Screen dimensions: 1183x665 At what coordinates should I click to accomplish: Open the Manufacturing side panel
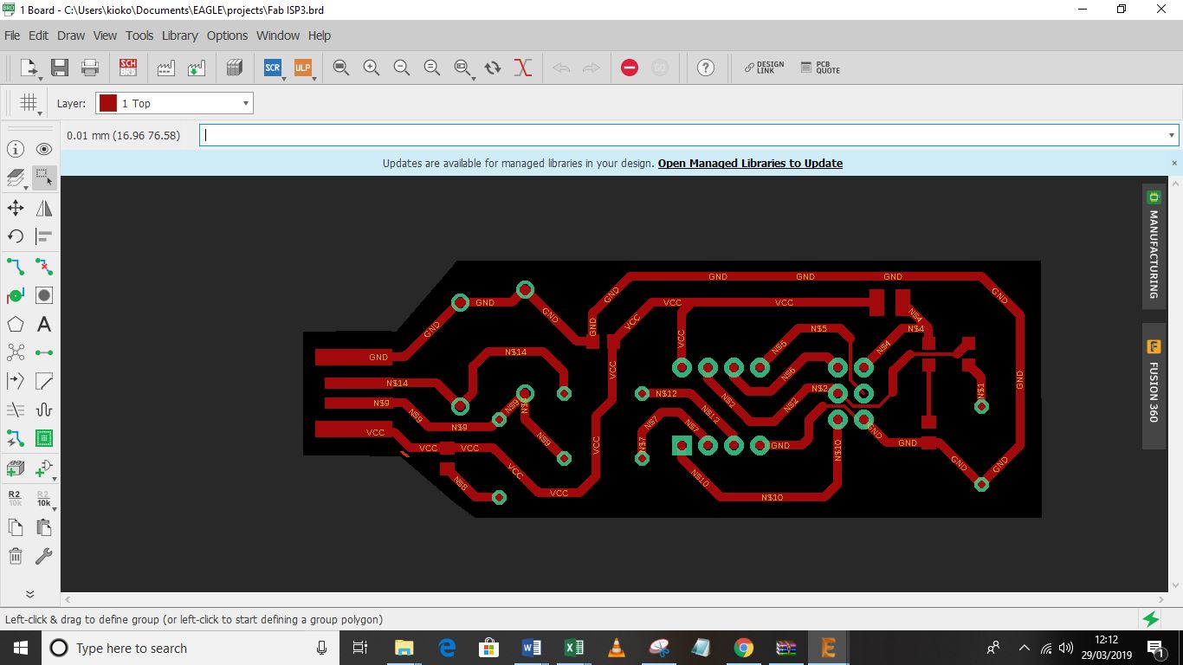coord(1154,246)
